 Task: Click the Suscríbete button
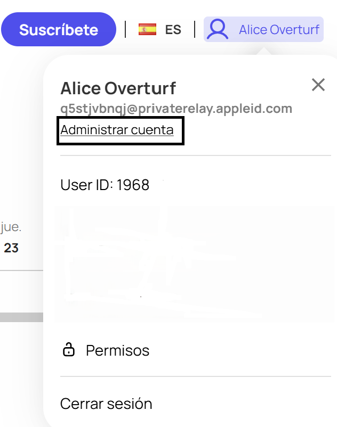(x=59, y=29)
